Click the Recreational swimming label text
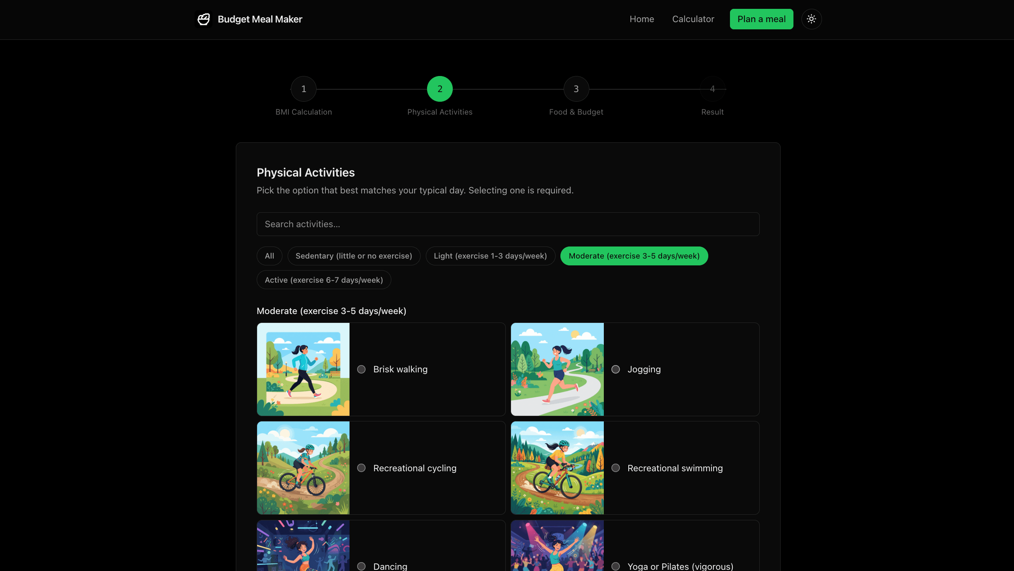Viewport: 1014px width, 571px height. [x=675, y=468]
